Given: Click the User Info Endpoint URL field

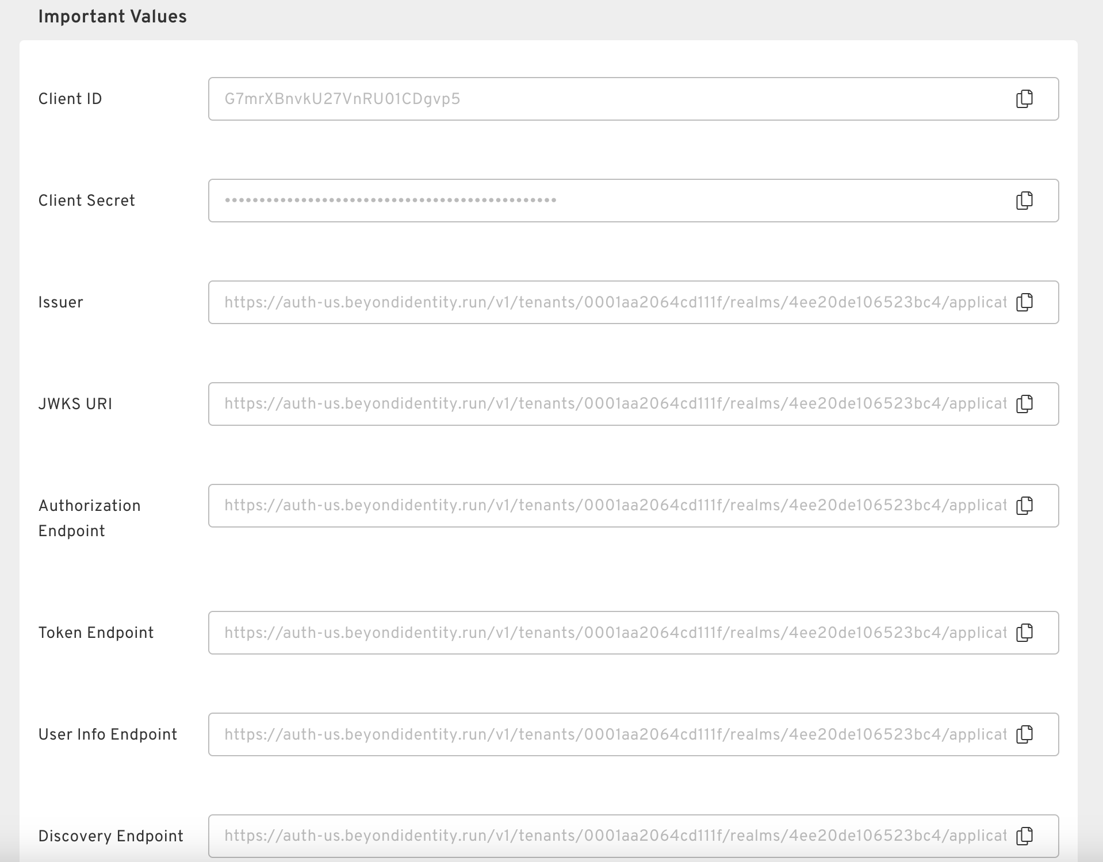Looking at the screenshot, I should click(633, 734).
